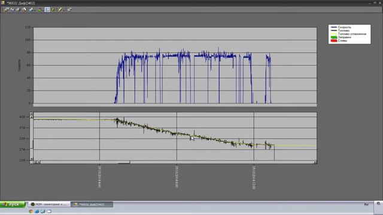Click the third toolbar icon from the left
Image resolution: width=383 pixels, height=215 pixels.
[x=18, y=10]
